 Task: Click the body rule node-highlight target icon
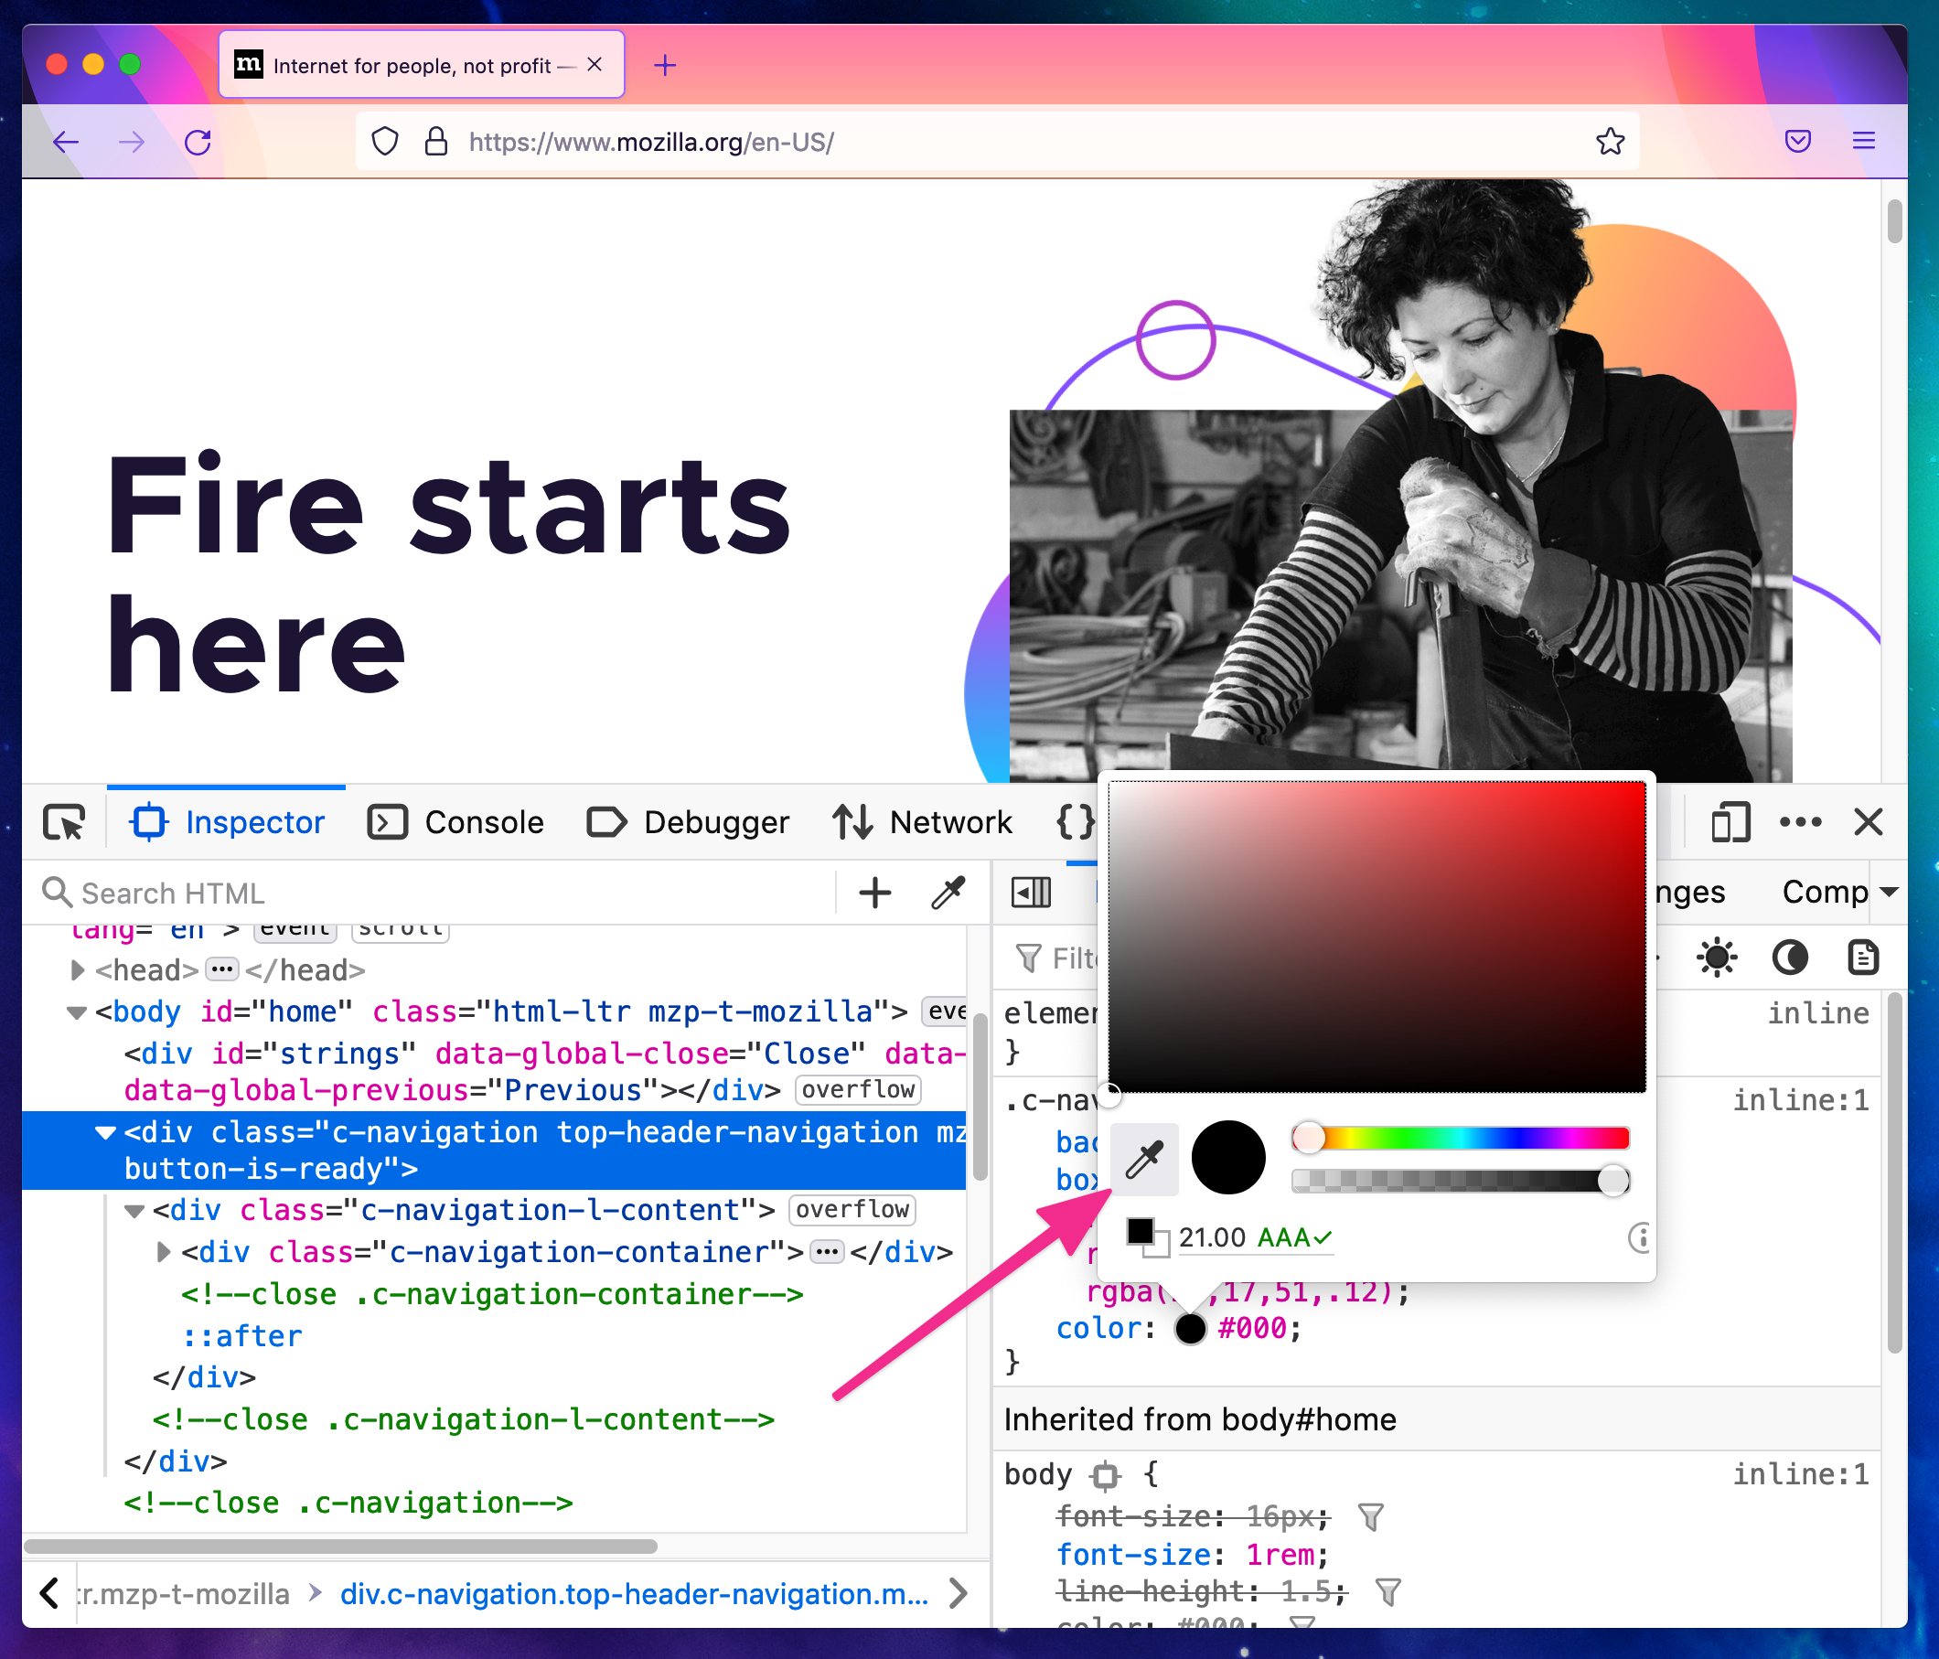tap(1104, 1475)
